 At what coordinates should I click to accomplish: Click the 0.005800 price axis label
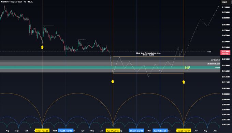tap(226, 104)
